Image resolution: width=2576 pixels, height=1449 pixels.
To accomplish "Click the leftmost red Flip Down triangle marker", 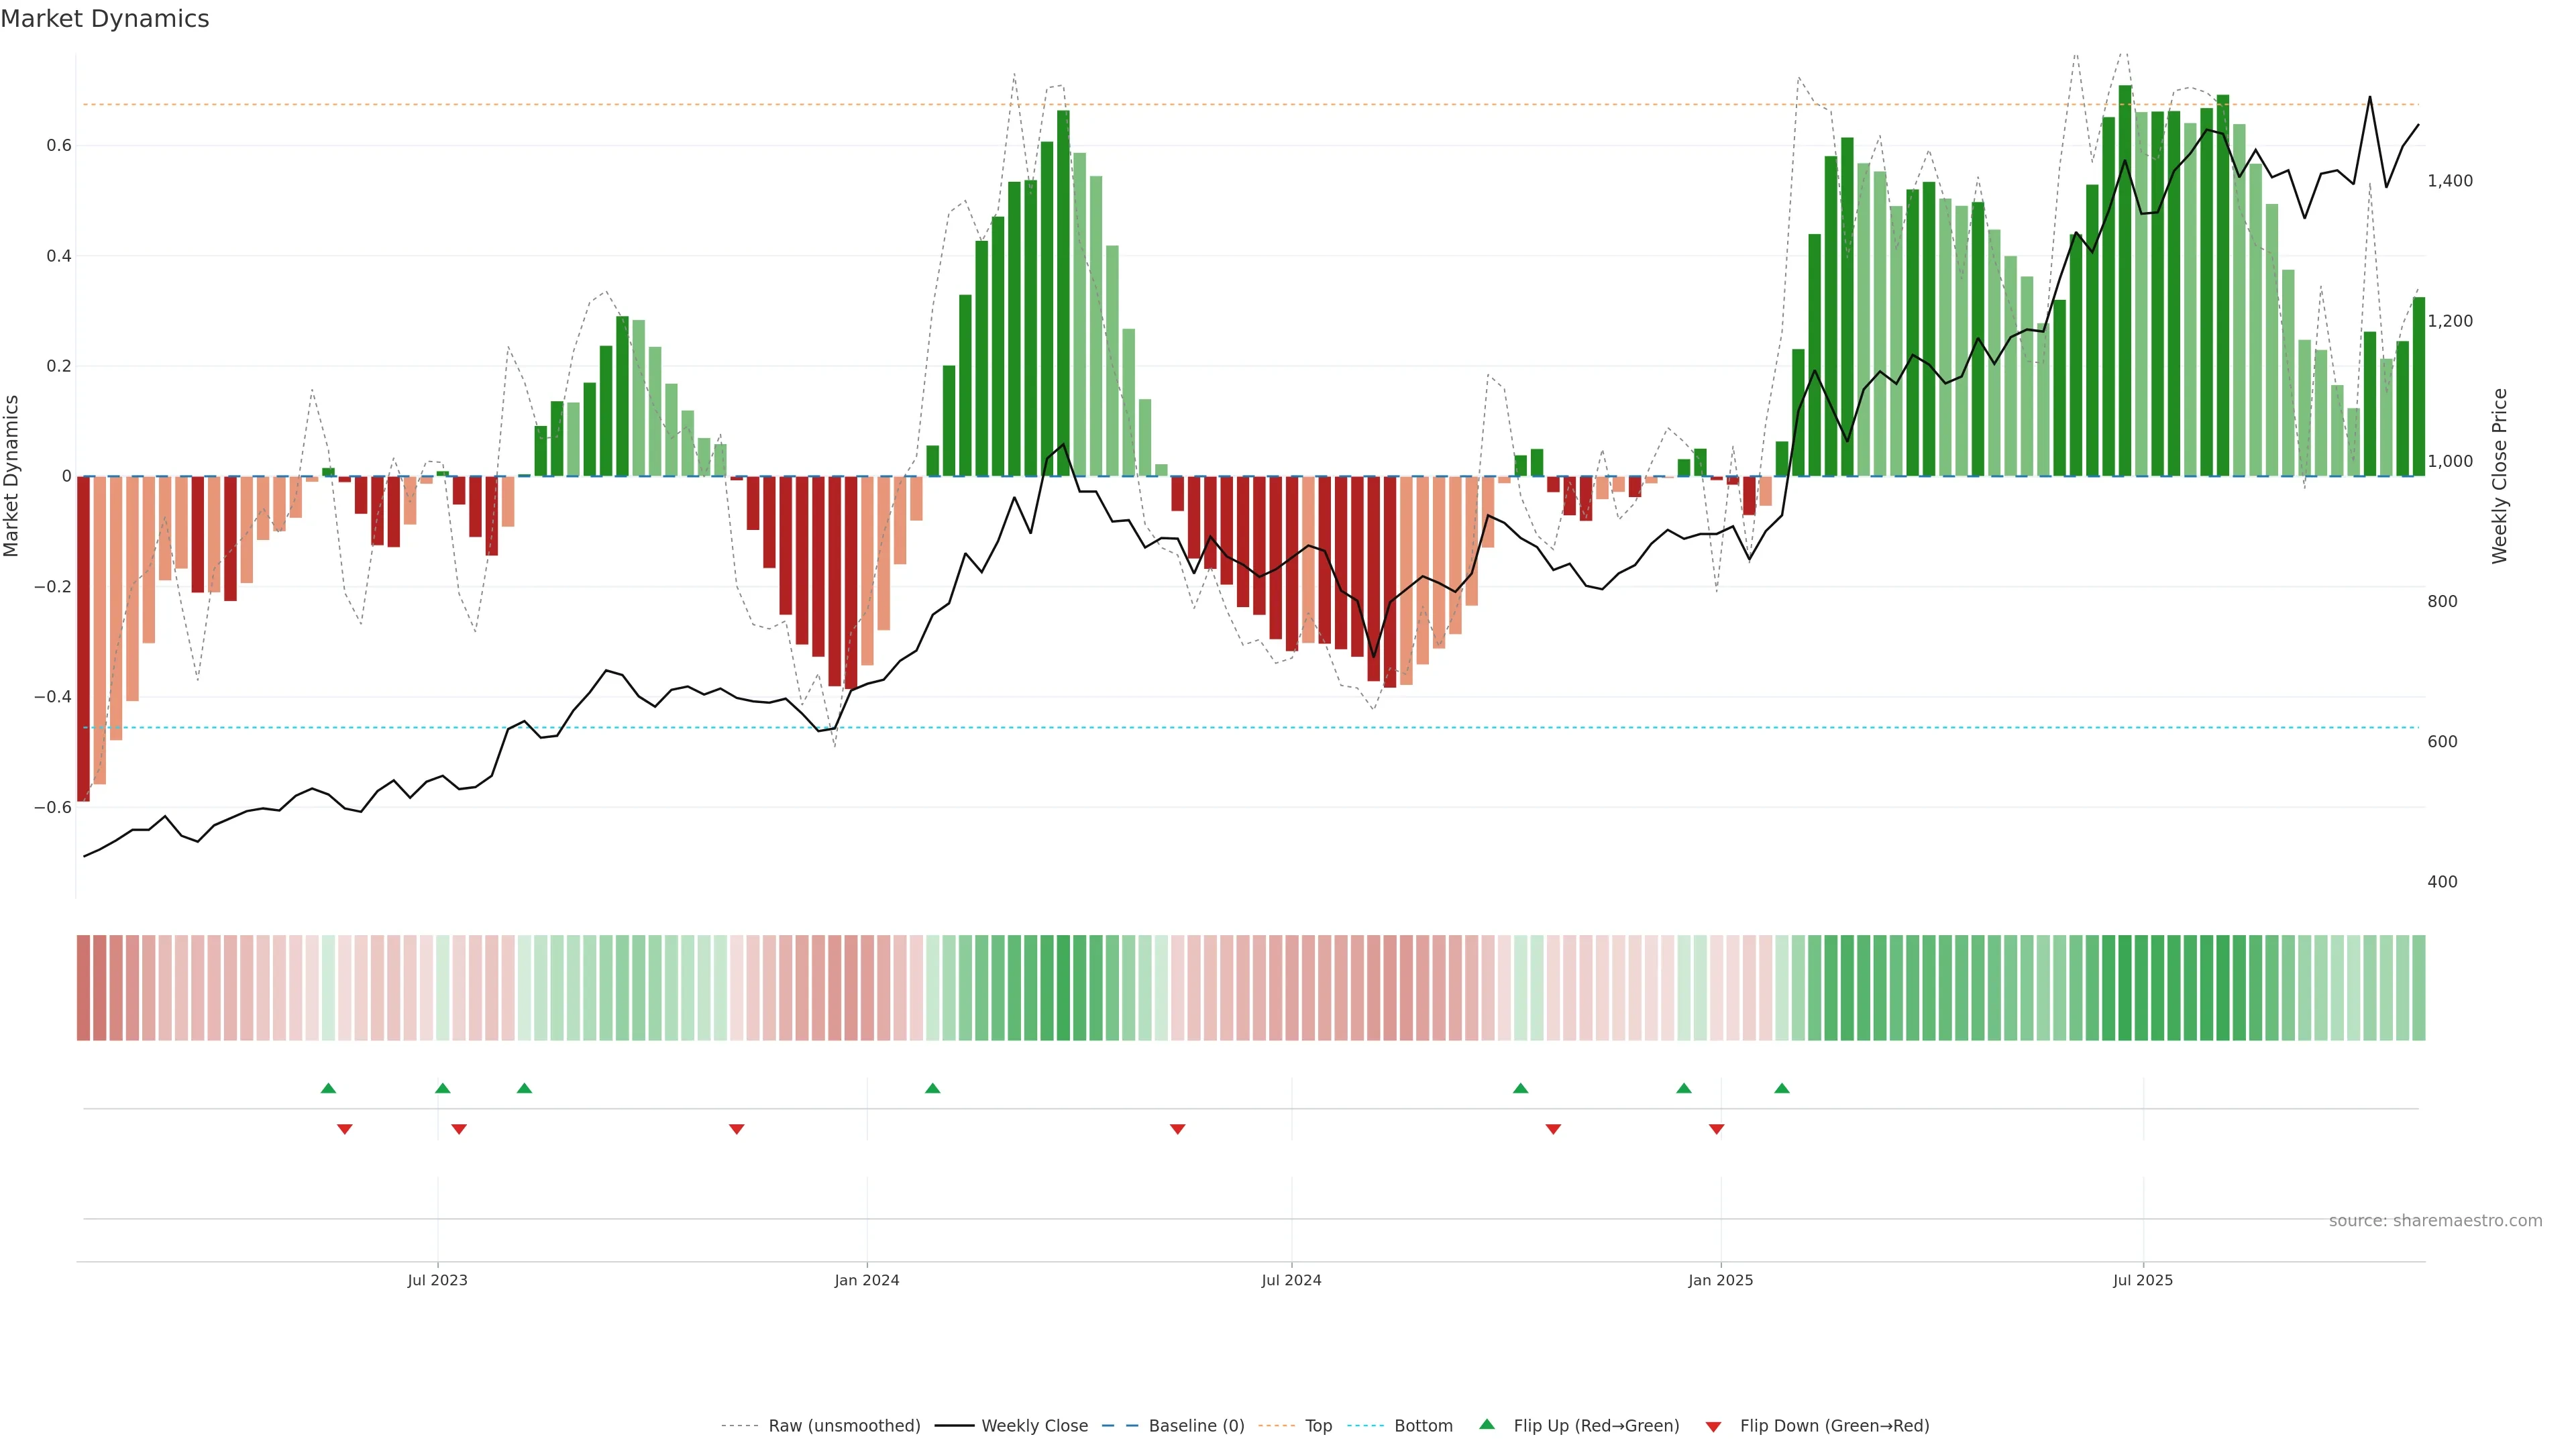I will [x=345, y=1129].
